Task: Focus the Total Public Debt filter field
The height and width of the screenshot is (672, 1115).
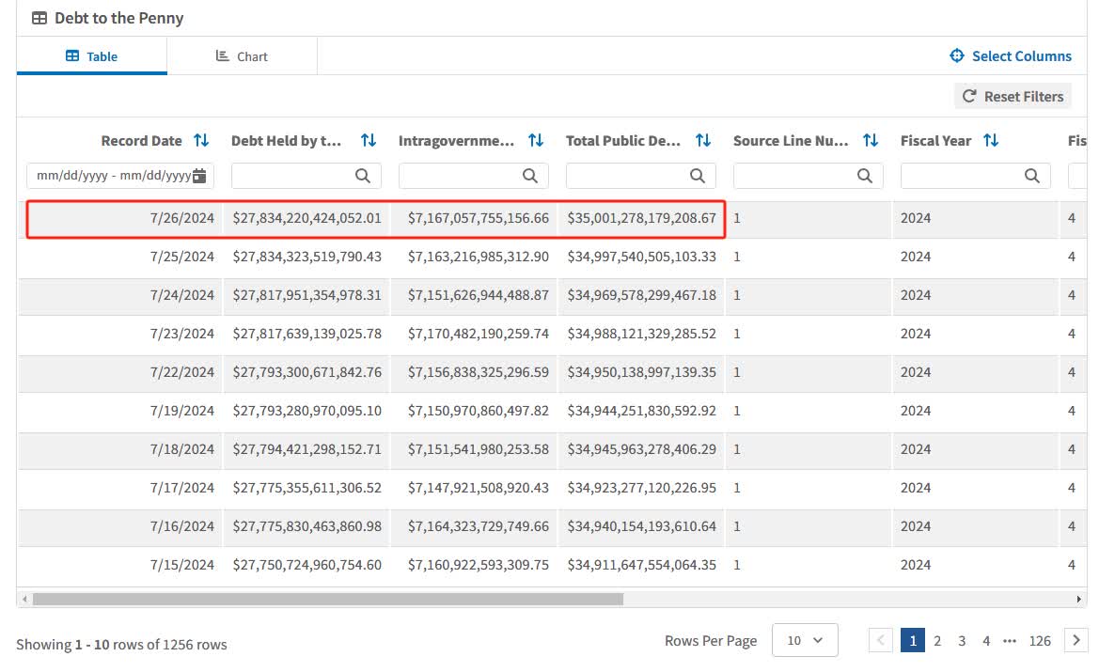Action: click(x=628, y=176)
